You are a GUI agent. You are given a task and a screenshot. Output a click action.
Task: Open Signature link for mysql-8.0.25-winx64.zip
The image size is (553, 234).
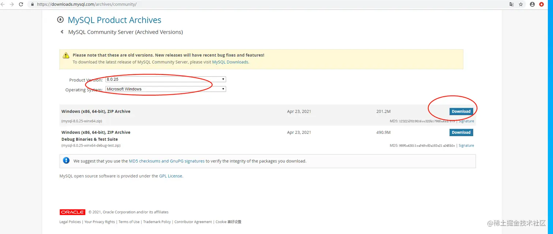tap(466, 121)
